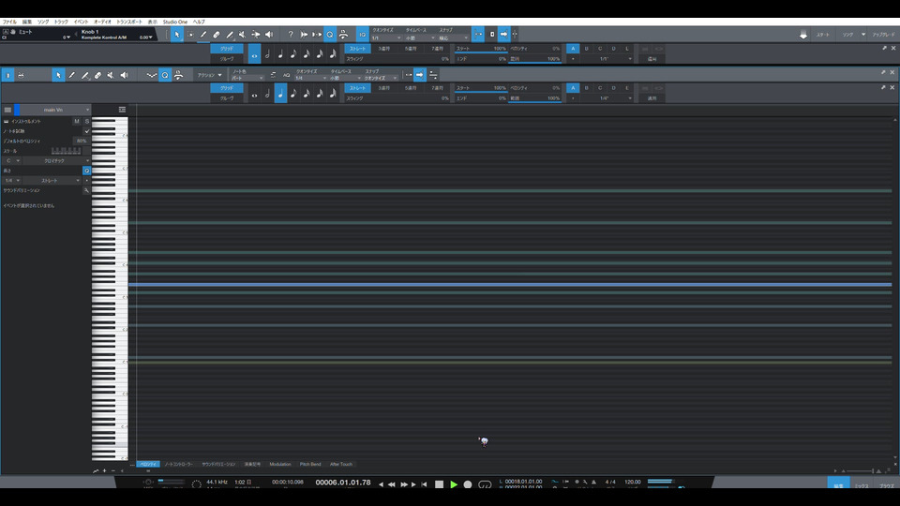Image resolution: width=900 pixels, height=506 pixels.
Task: Pin the lower quantize panel
Action: 883,87
